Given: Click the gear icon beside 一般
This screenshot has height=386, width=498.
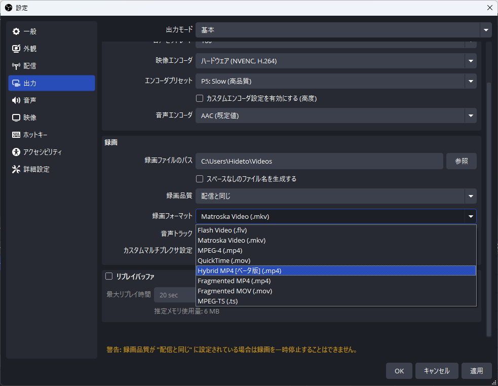Looking at the screenshot, I should (16, 31).
